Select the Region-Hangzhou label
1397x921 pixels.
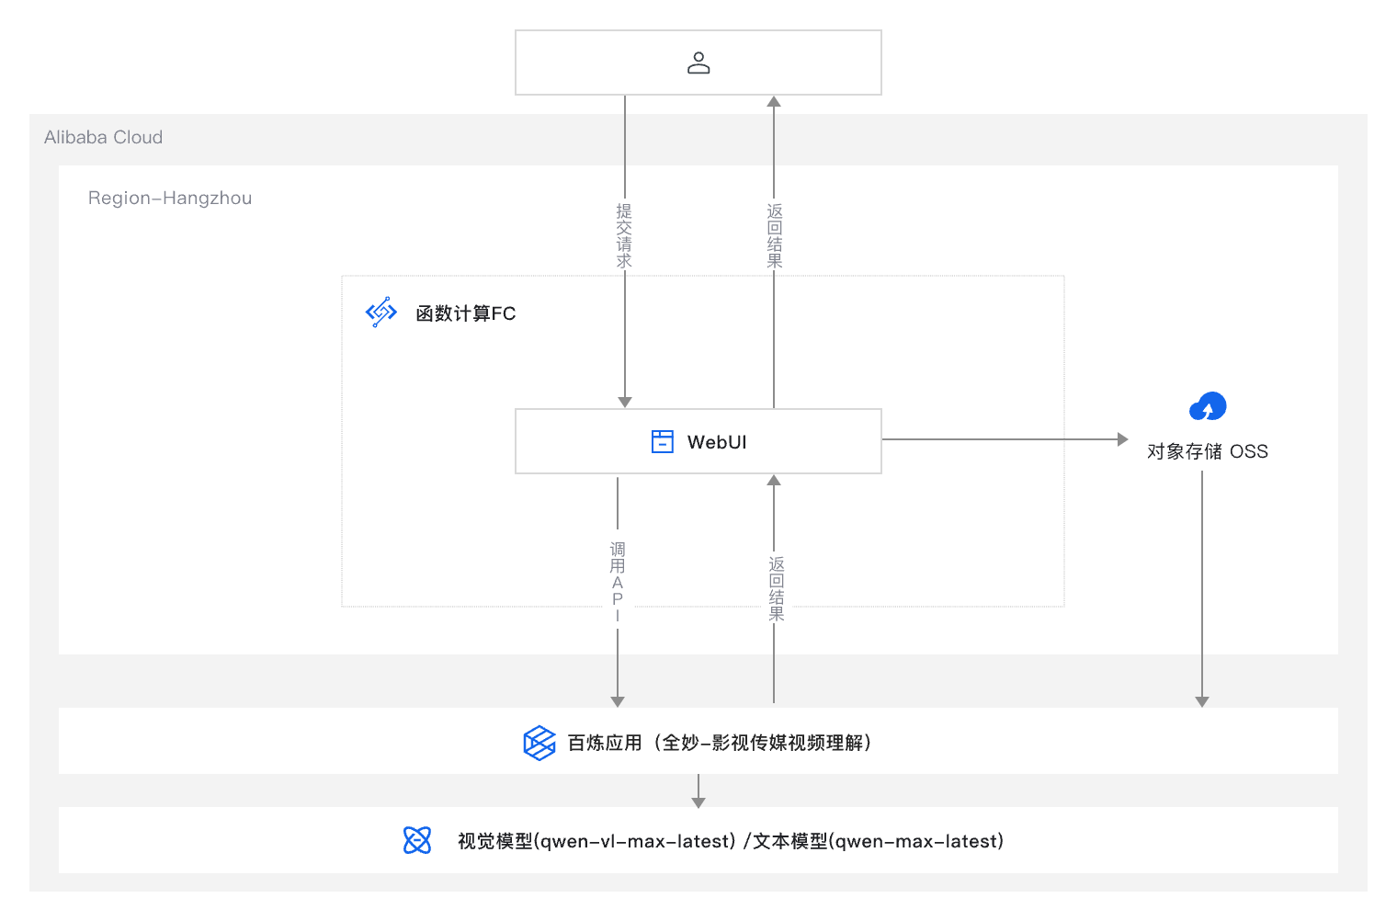pos(170,198)
